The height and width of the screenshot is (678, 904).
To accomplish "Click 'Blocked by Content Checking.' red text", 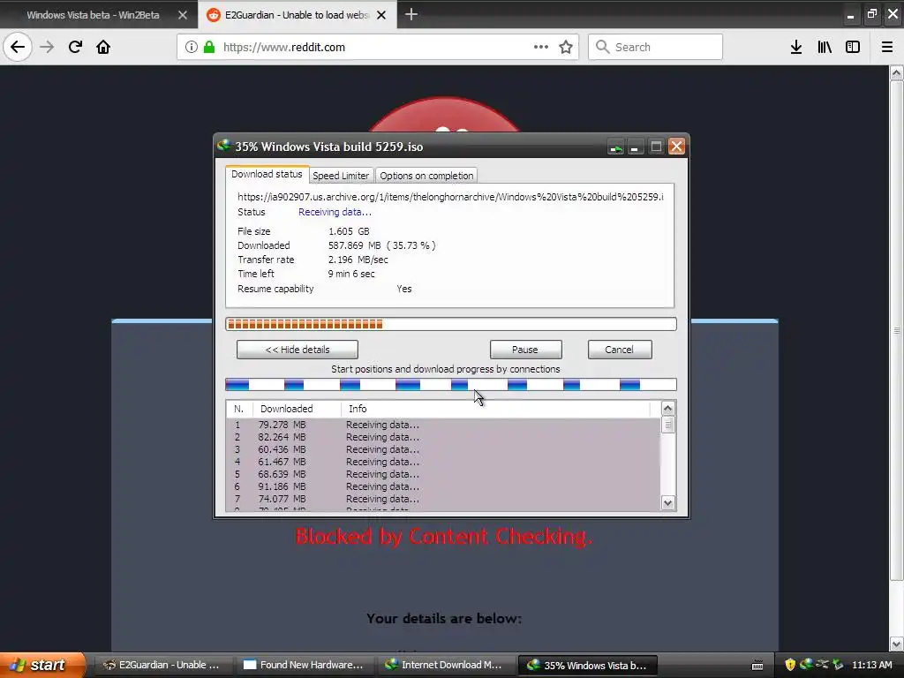I will tap(444, 537).
